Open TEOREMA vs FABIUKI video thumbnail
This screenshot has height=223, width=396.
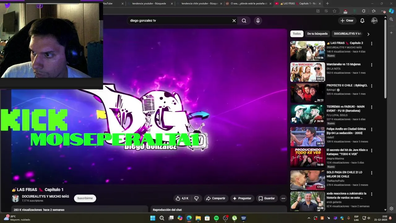[x=308, y=114]
